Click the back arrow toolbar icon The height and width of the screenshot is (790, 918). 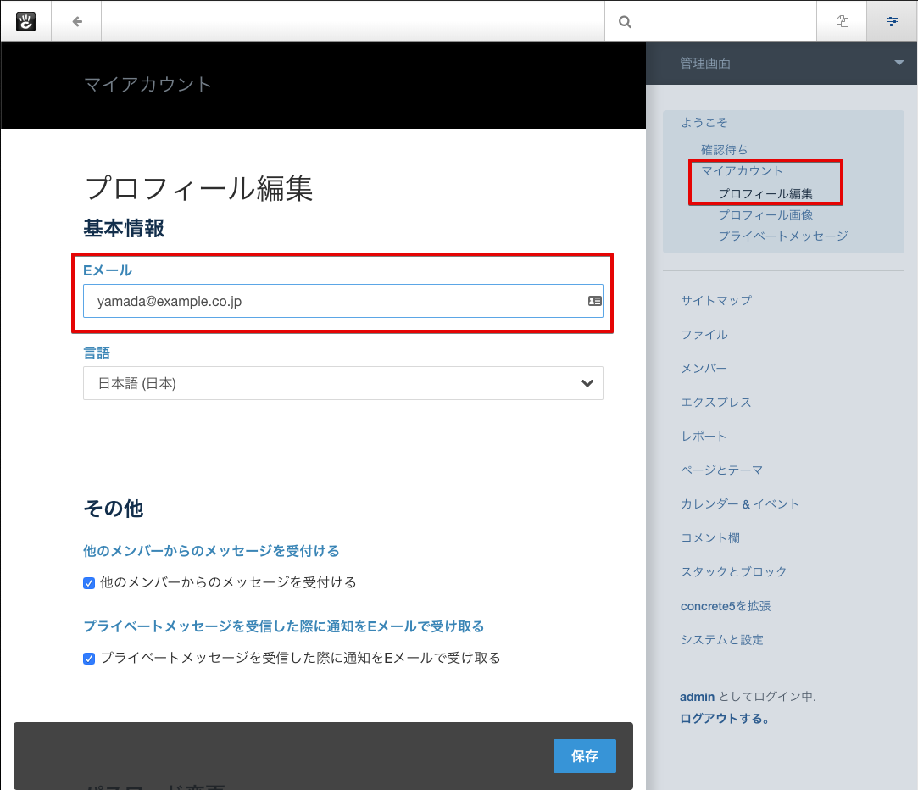pos(77,21)
